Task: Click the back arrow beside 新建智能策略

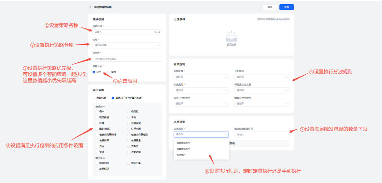Action: click(x=91, y=7)
